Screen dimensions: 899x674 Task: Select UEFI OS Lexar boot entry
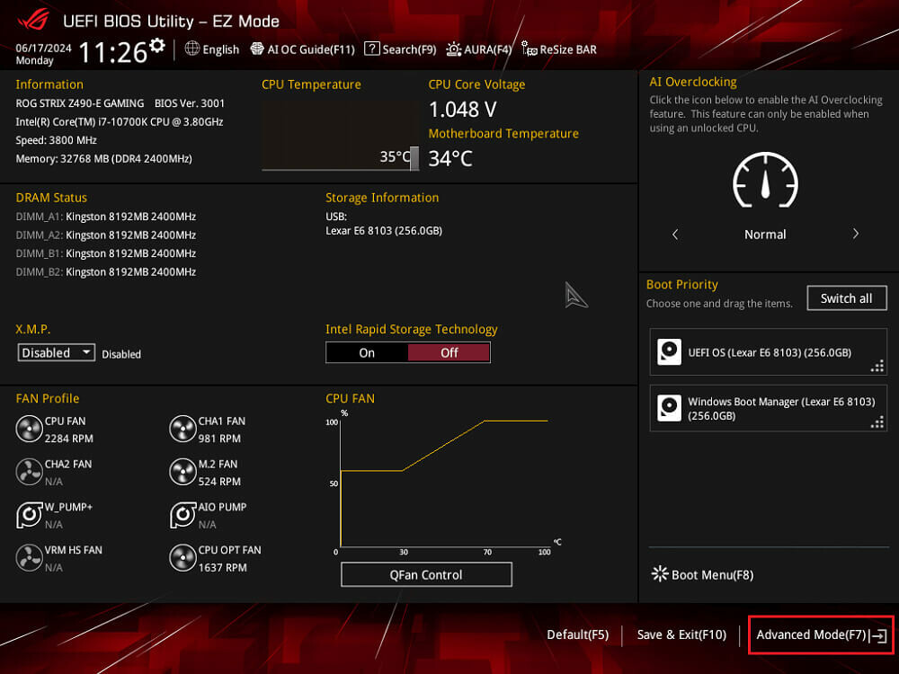click(768, 352)
